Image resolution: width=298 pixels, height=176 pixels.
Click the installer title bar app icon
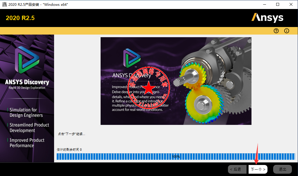click(4, 4)
